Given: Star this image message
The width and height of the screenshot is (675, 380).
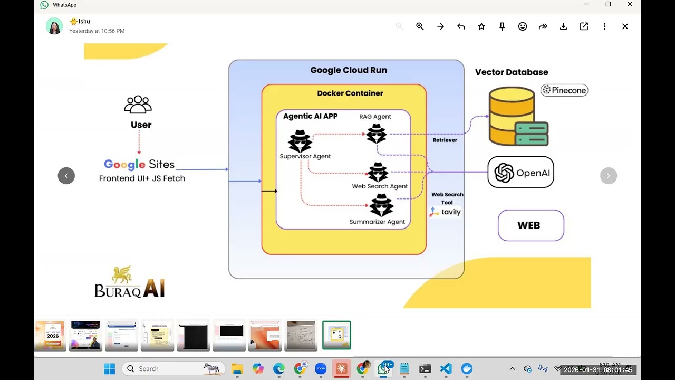Looking at the screenshot, I should click(481, 26).
